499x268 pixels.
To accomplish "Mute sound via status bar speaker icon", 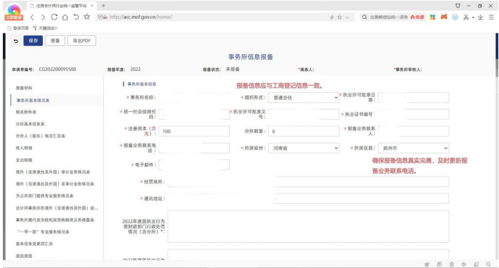I will pyautogui.click(x=463, y=264).
